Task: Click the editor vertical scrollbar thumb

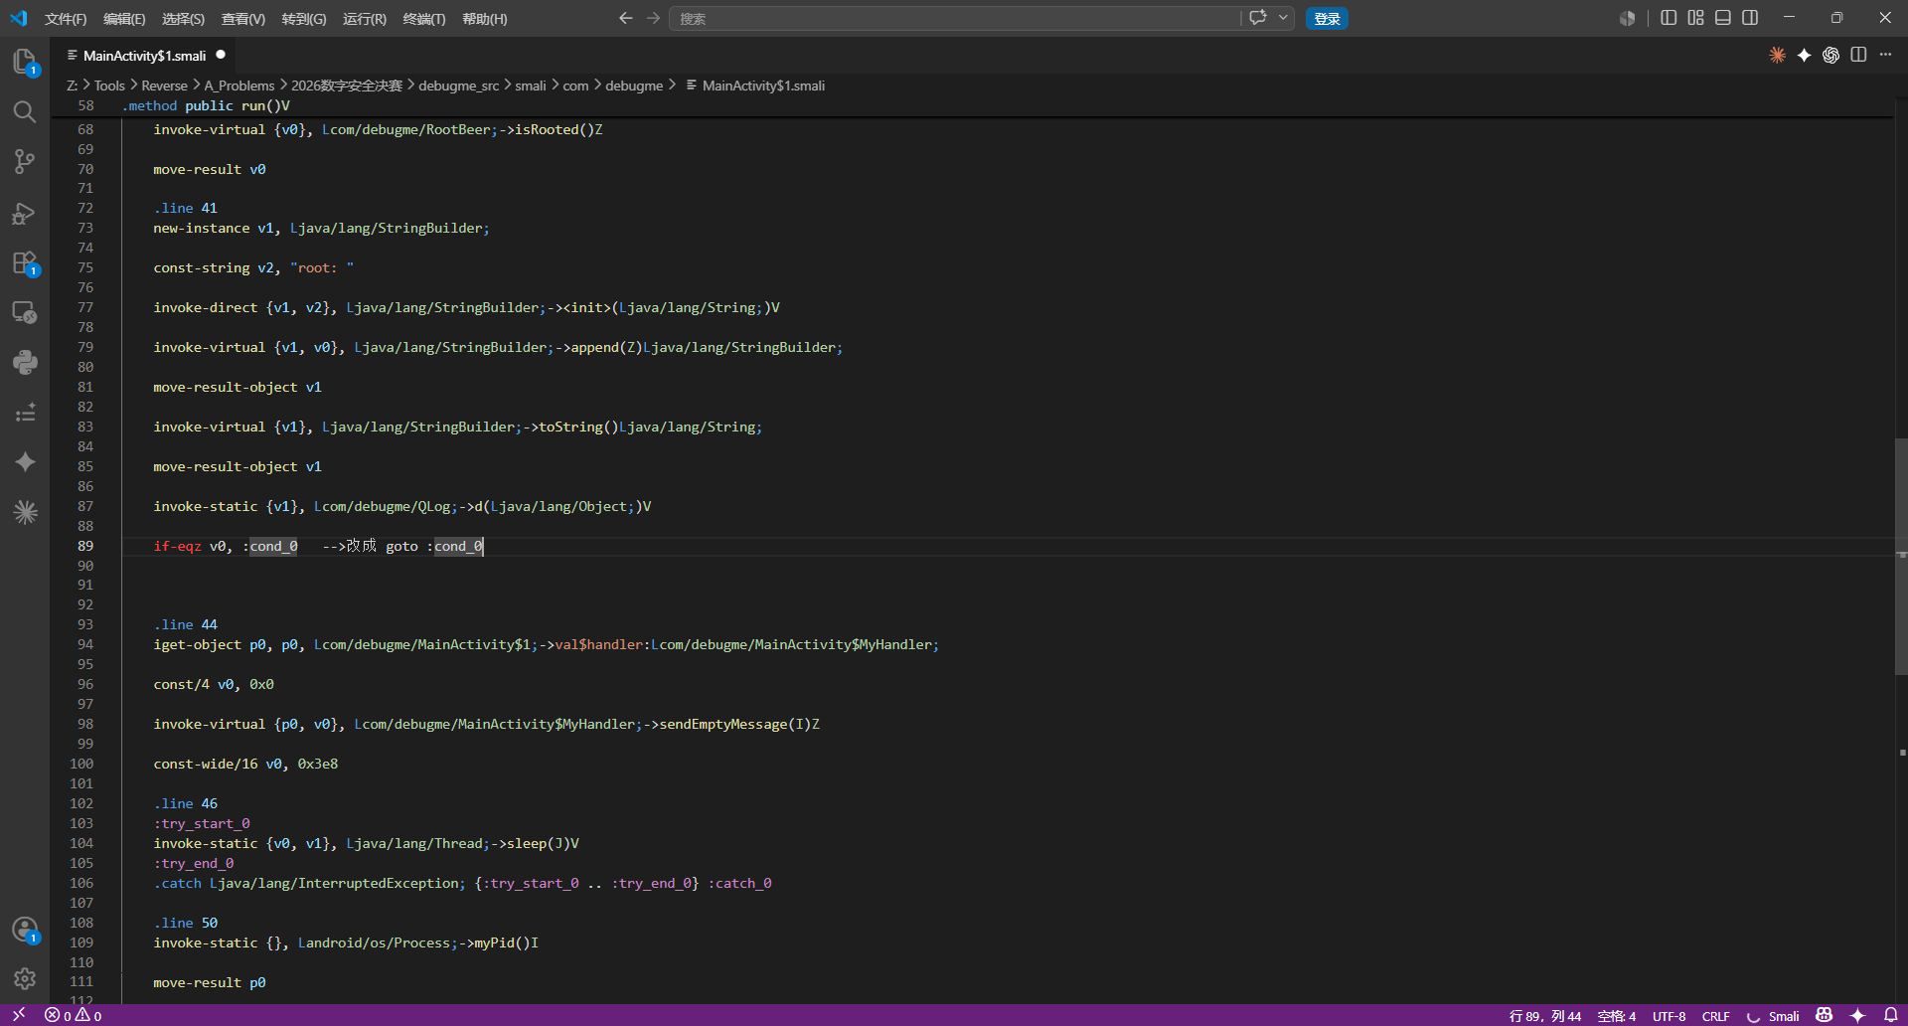Action: pos(1900,557)
